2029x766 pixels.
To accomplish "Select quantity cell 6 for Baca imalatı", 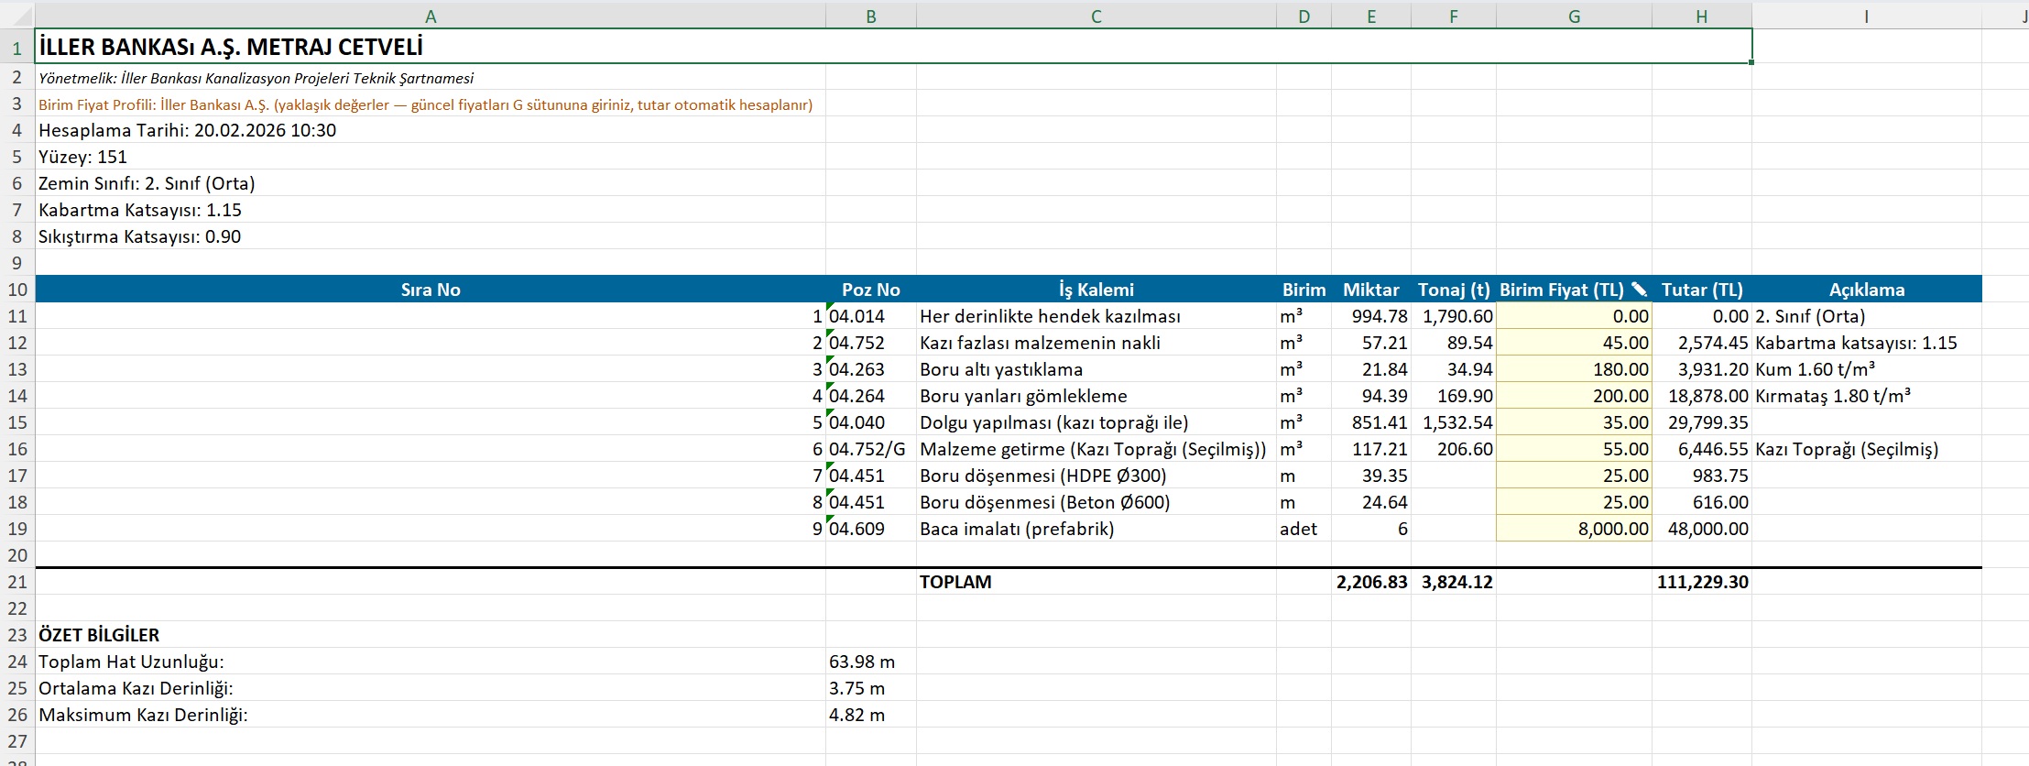I will (1370, 529).
